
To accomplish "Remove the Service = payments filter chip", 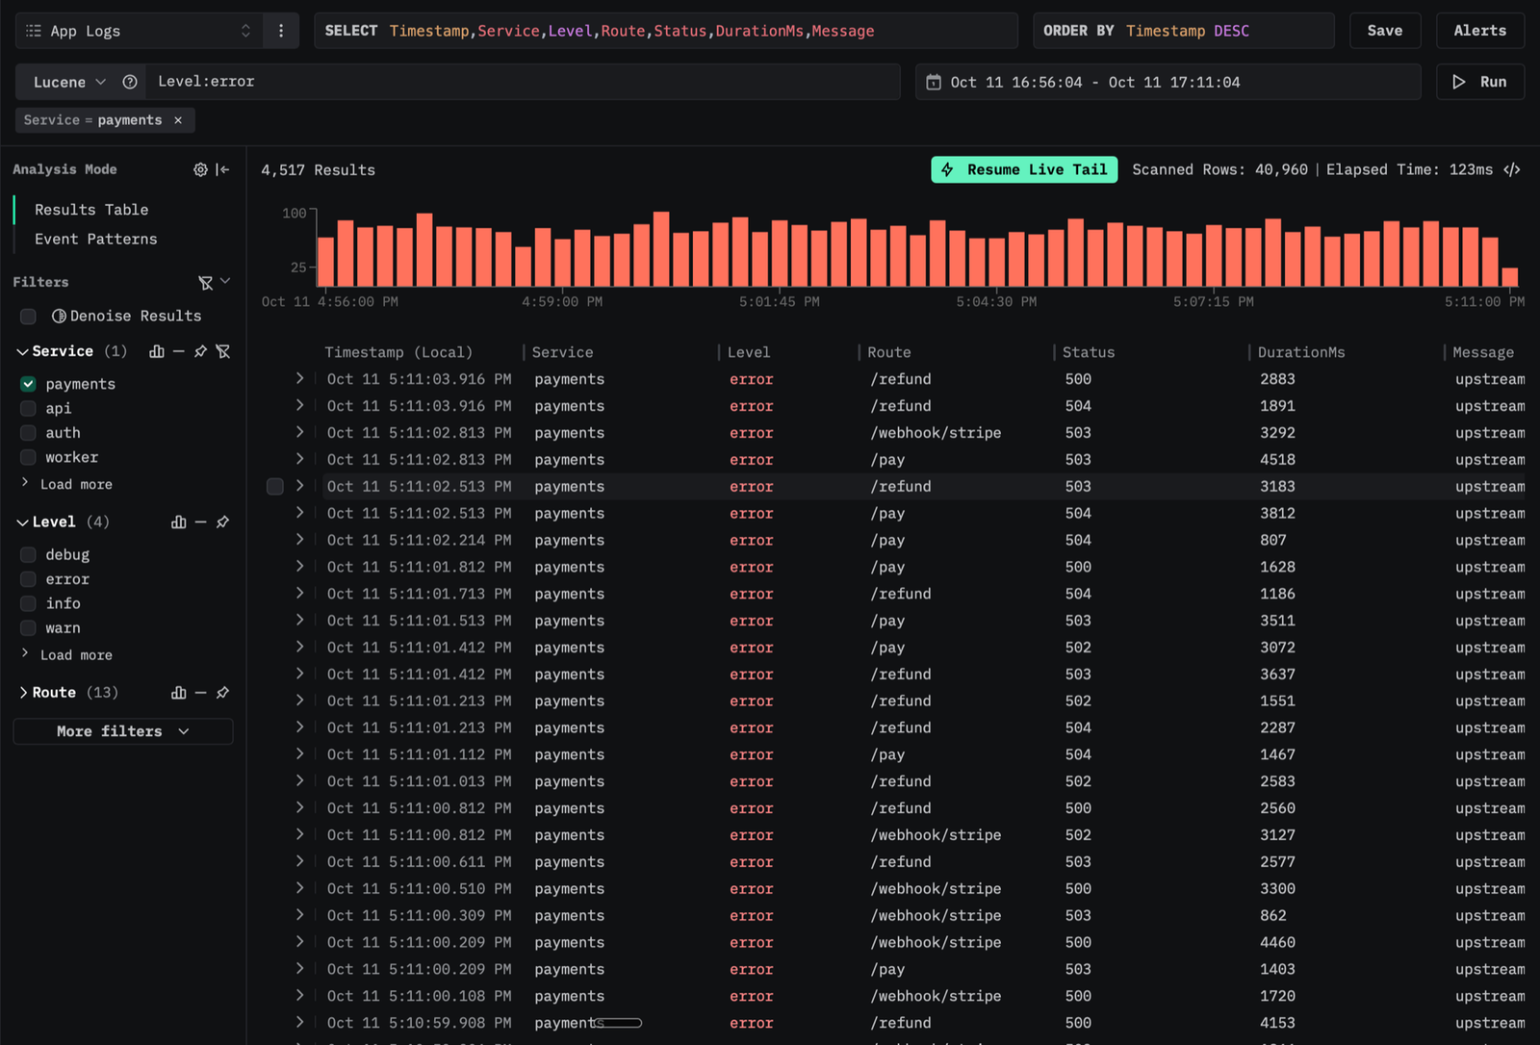I will click(178, 120).
